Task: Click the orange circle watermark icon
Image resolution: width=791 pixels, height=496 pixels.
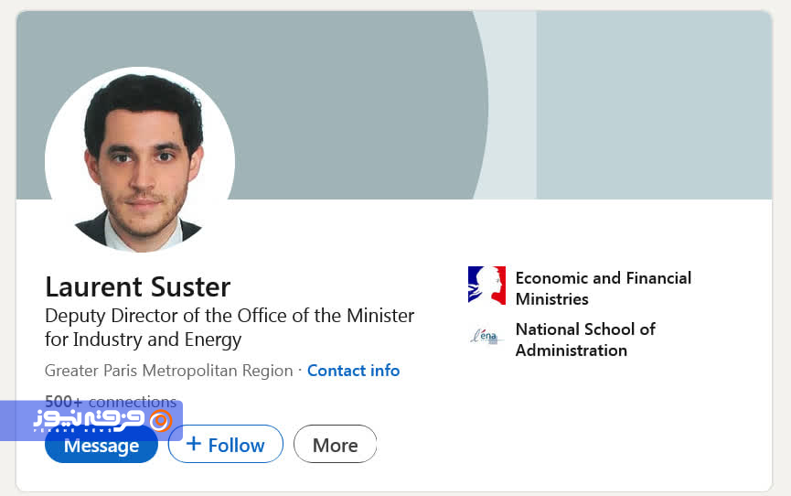Action: pos(160,420)
